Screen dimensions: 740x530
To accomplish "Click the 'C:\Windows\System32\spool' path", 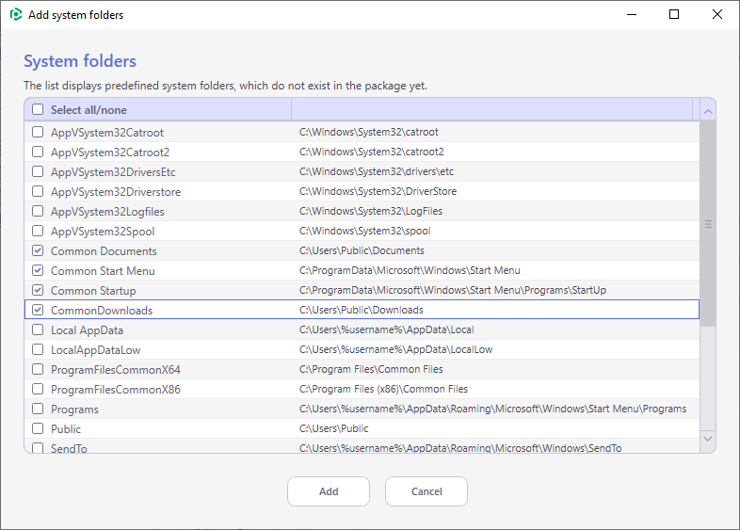I will coord(364,232).
